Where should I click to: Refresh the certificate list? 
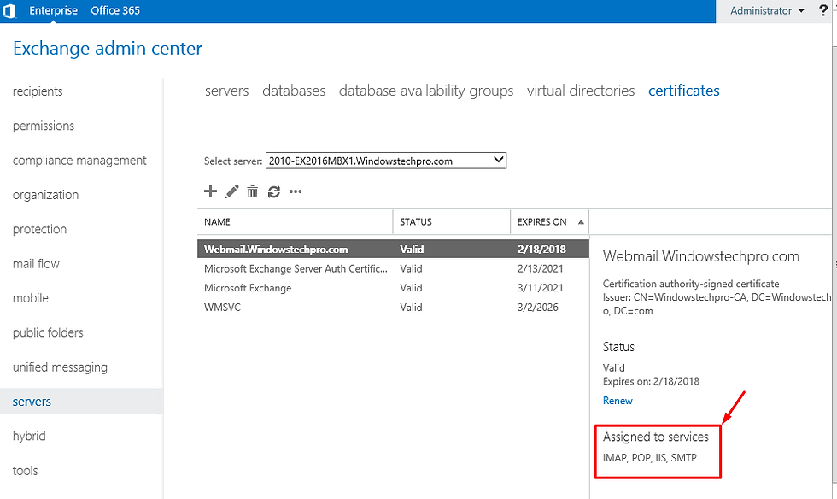[274, 191]
